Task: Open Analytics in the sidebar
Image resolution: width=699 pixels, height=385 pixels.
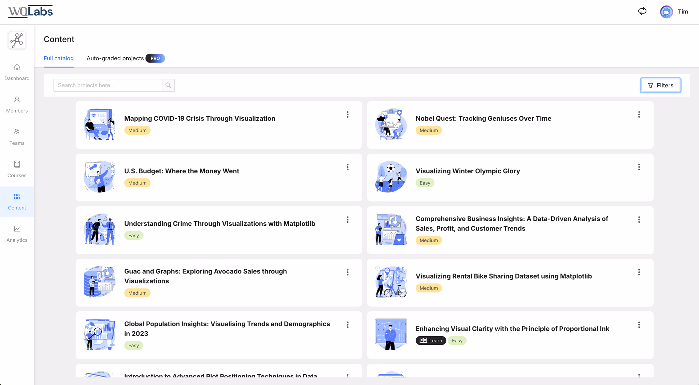Action: coord(17,234)
